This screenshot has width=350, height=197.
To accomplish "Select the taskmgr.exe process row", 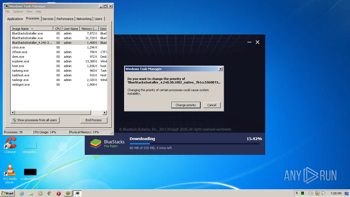I will [x=59, y=80].
